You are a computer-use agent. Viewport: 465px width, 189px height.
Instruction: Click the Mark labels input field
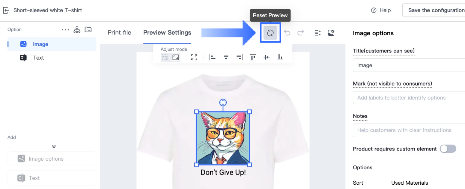409,98
